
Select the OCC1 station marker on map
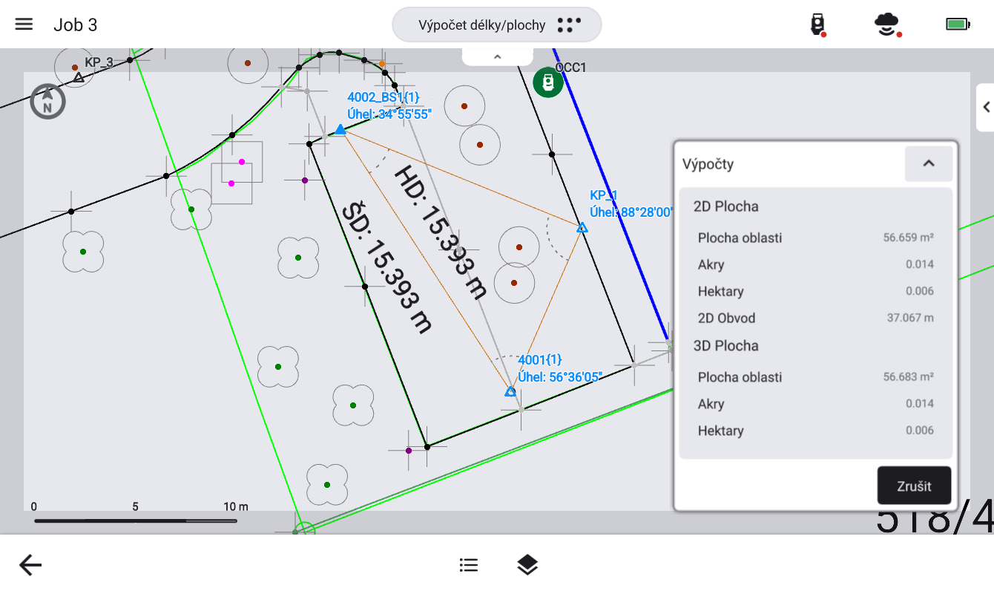click(x=548, y=82)
